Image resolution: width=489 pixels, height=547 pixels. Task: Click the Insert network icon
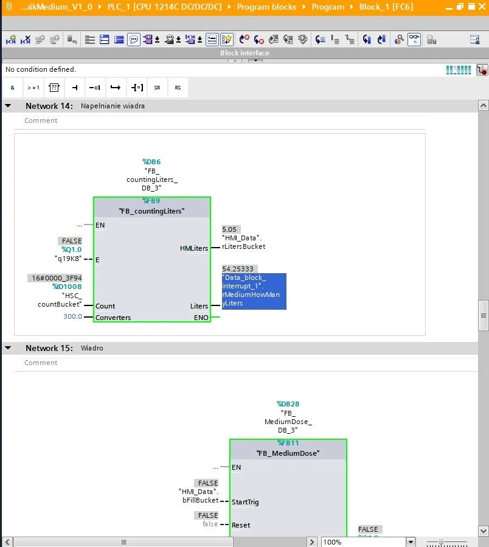click(x=11, y=40)
